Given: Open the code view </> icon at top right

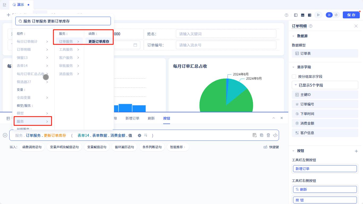Looking at the screenshot, I should [x=336, y=15].
